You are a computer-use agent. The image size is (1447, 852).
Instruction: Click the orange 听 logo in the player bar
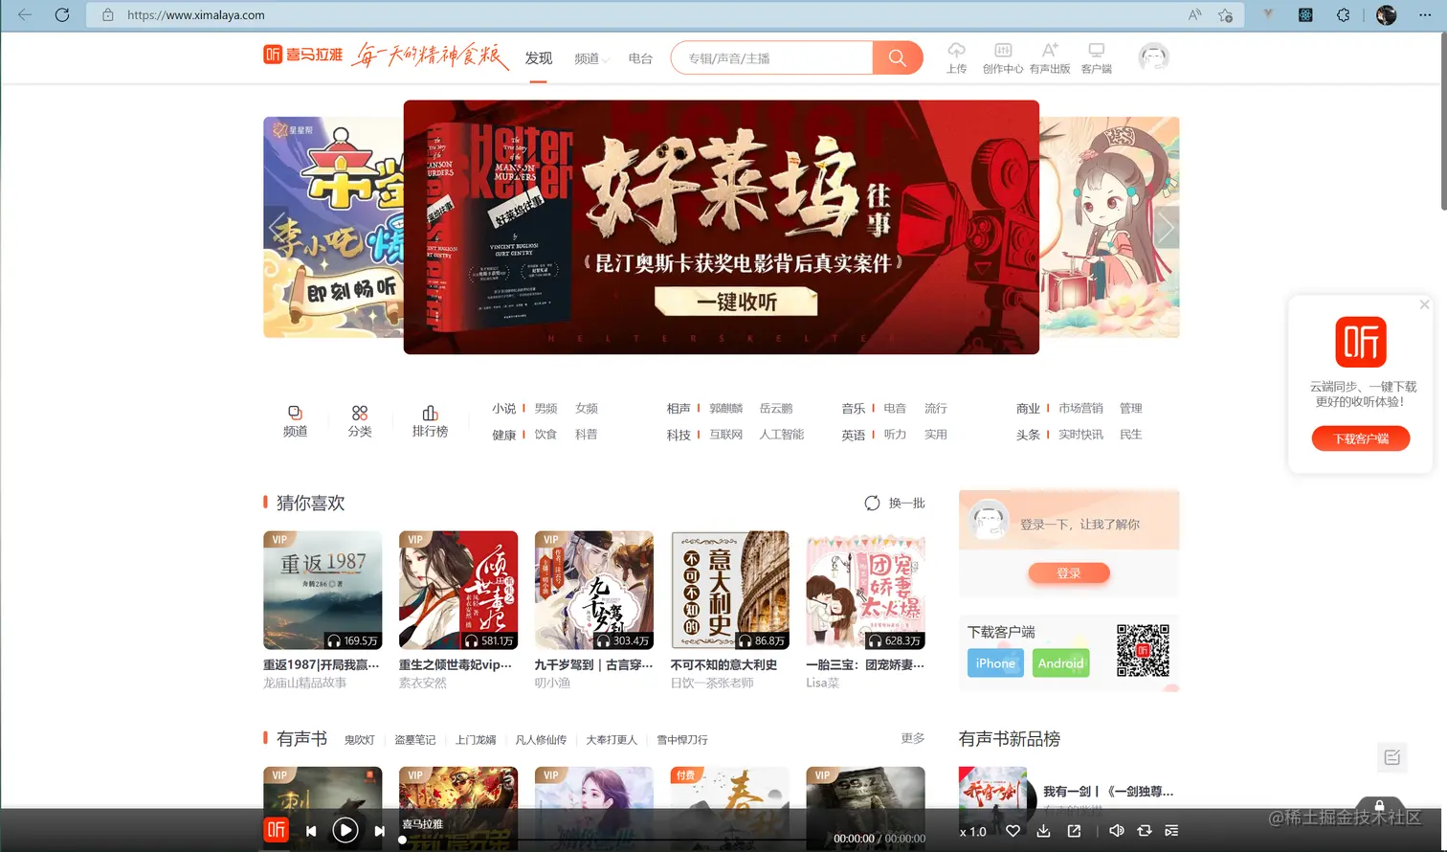coord(276,830)
